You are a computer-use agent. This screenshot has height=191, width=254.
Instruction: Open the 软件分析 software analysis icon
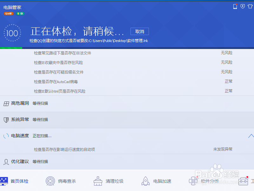click(204, 180)
